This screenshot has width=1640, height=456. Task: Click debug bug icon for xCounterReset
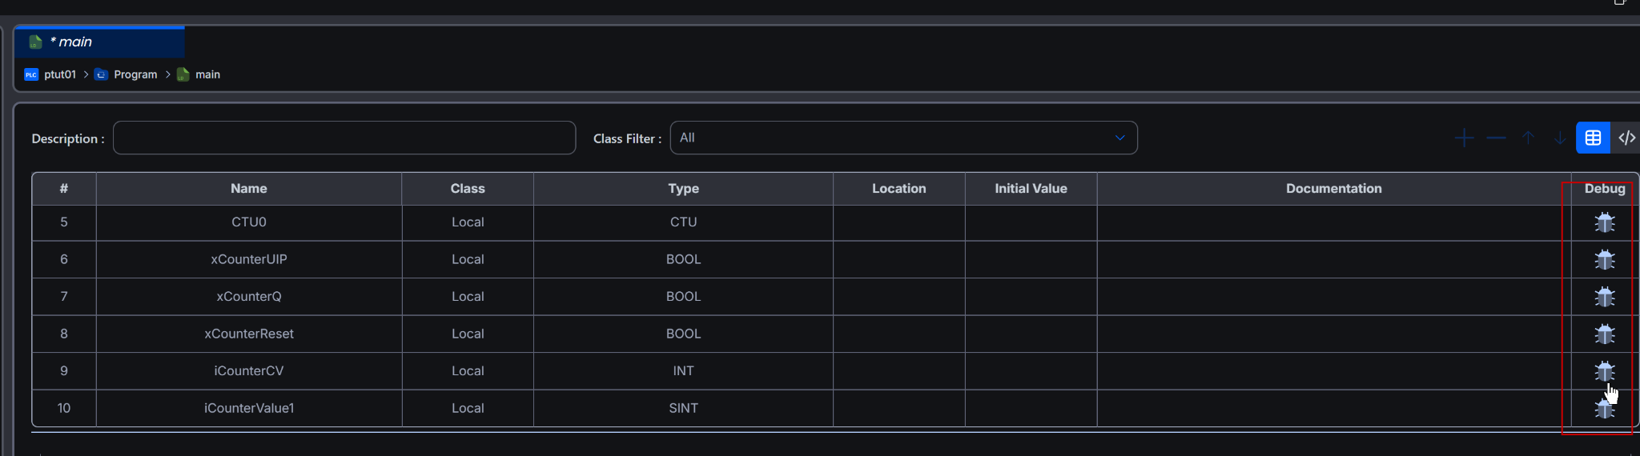coord(1604,334)
